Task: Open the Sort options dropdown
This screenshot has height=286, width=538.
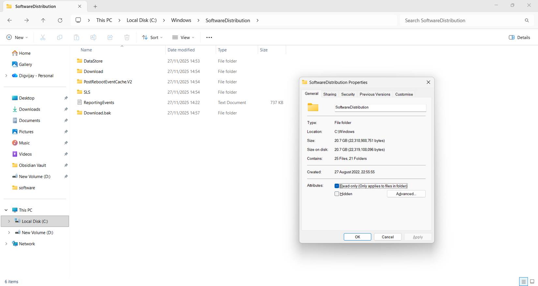Action: (x=152, y=38)
